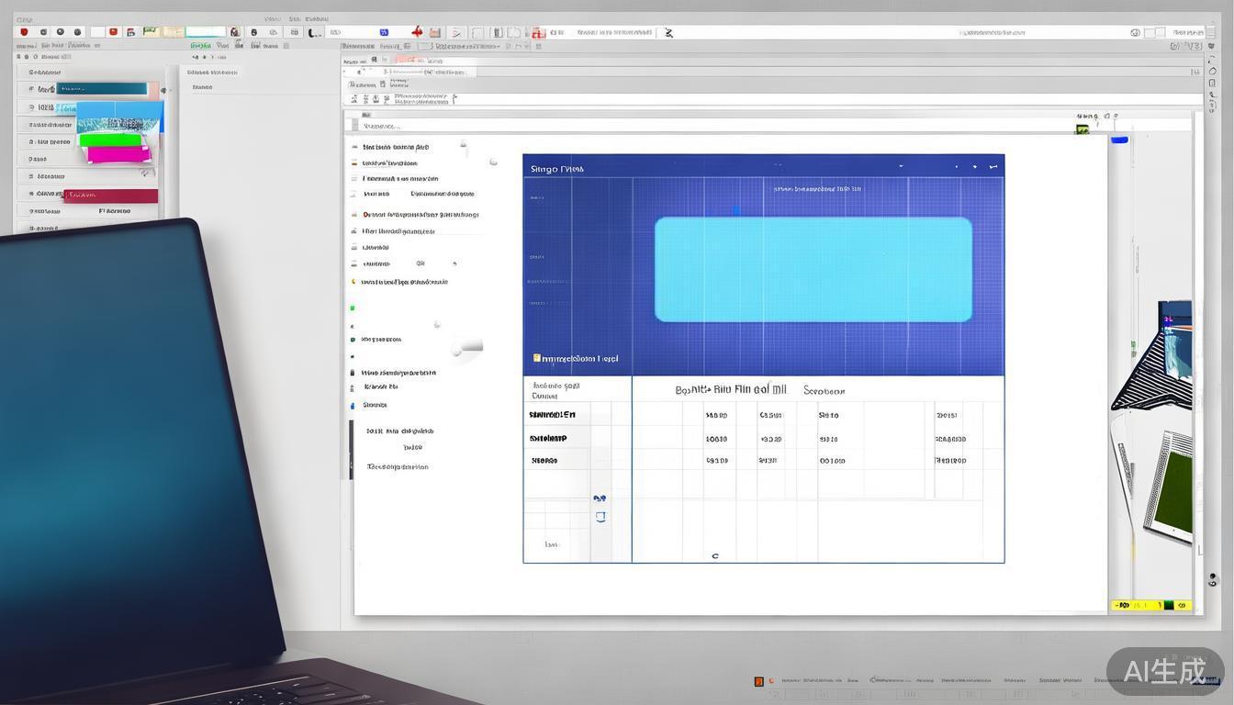The height and width of the screenshot is (705, 1234).
Task: Expand the teal highlighted row in left panel
Action: (x=101, y=89)
